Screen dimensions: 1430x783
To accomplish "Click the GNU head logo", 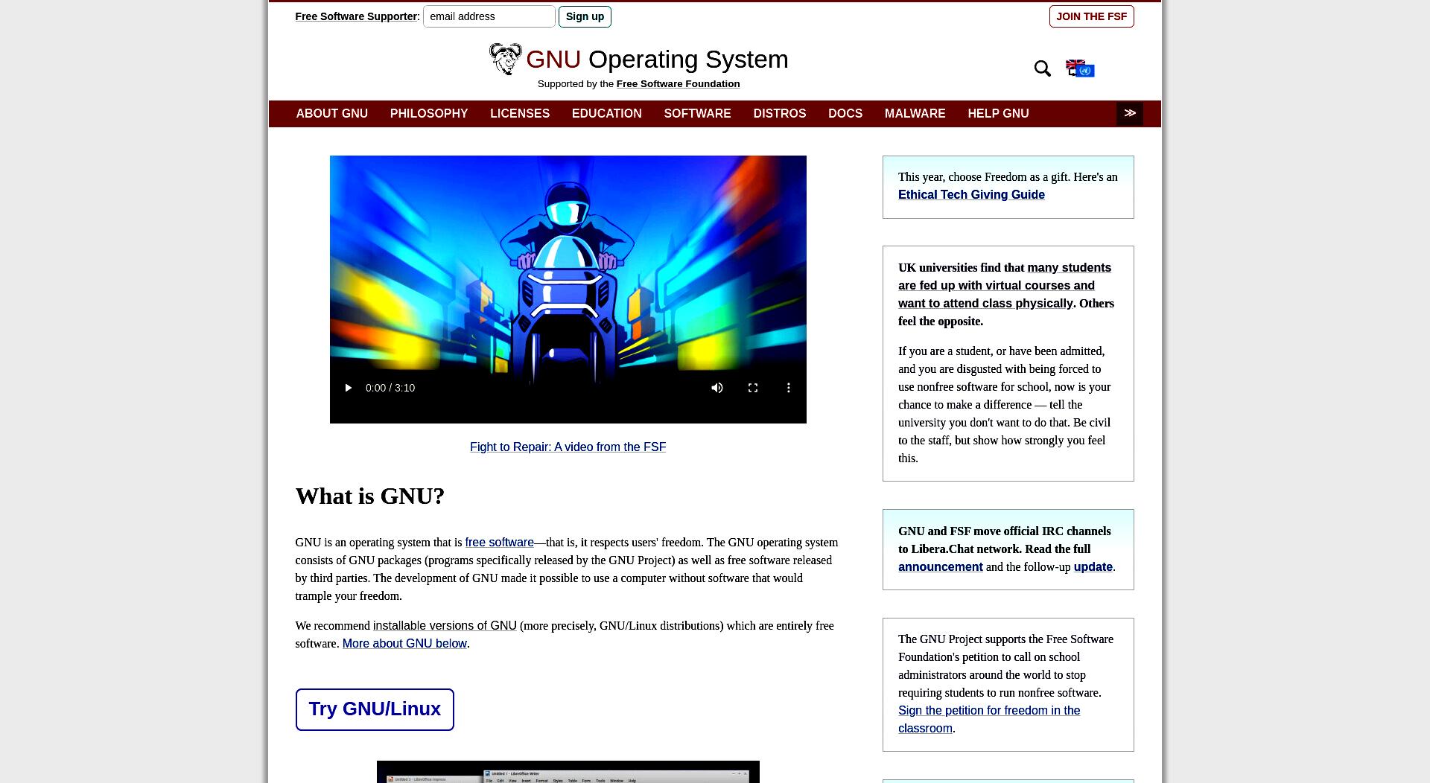I will coord(505,59).
